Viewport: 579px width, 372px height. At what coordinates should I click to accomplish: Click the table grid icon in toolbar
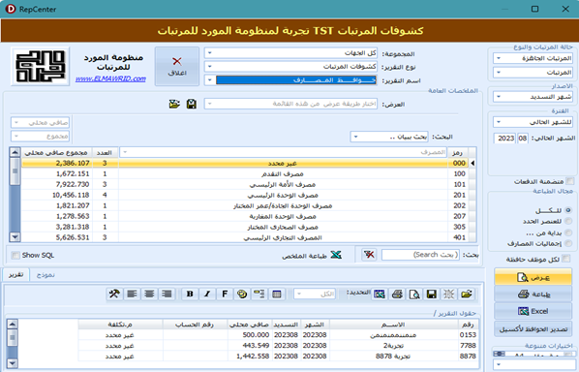pyautogui.click(x=277, y=294)
